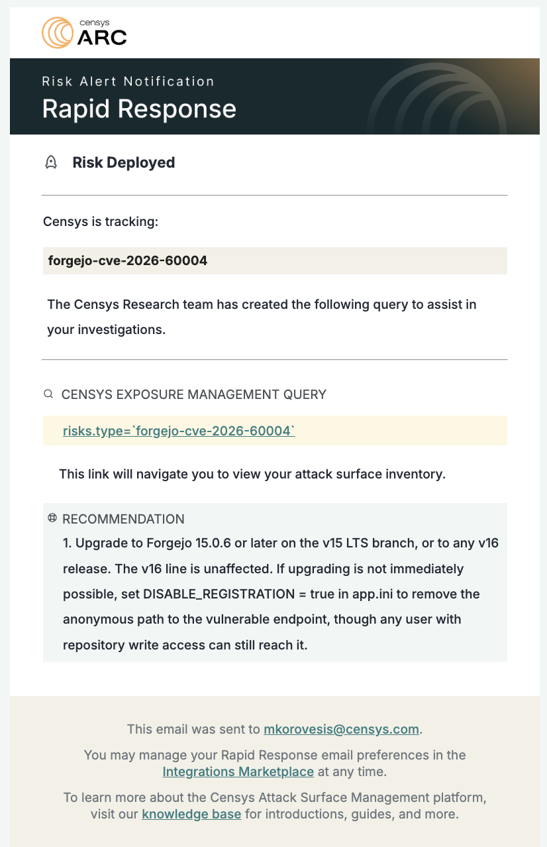Click the magnifier icon near Exposure Management Query

(48, 394)
